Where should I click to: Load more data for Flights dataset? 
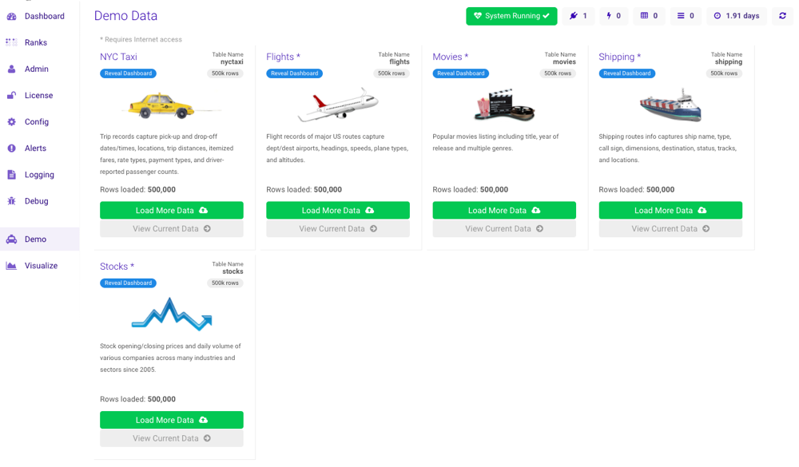point(337,210)
